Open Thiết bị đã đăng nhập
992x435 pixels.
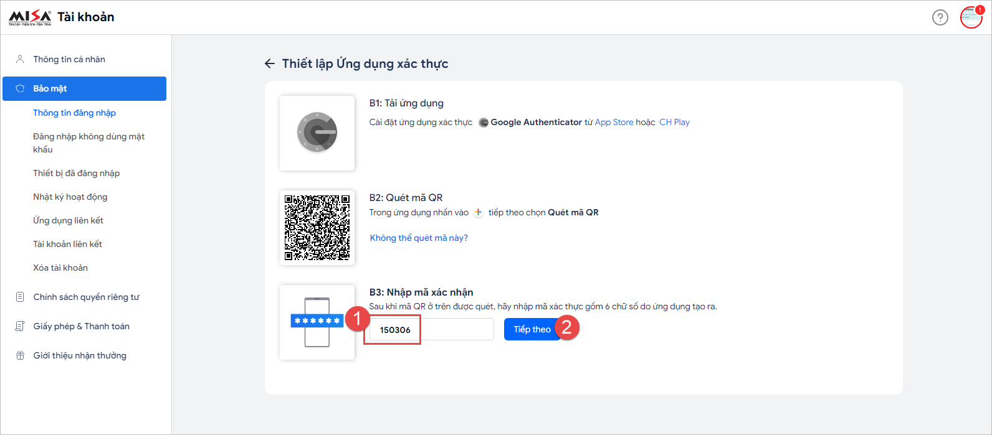tap(76, 173)
